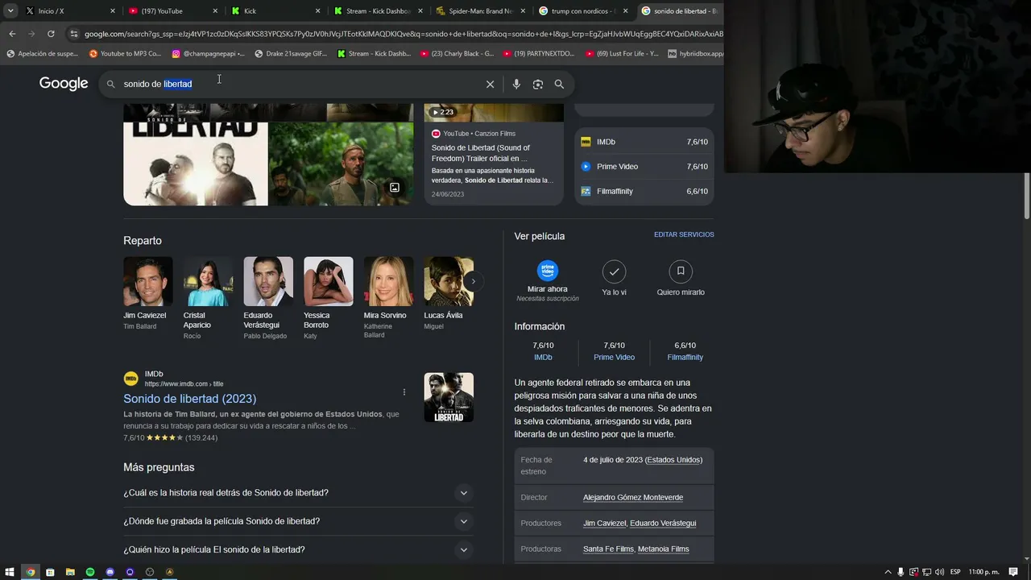Open director 'Alejandro Gómez Monteverde' link

point(633,498)
